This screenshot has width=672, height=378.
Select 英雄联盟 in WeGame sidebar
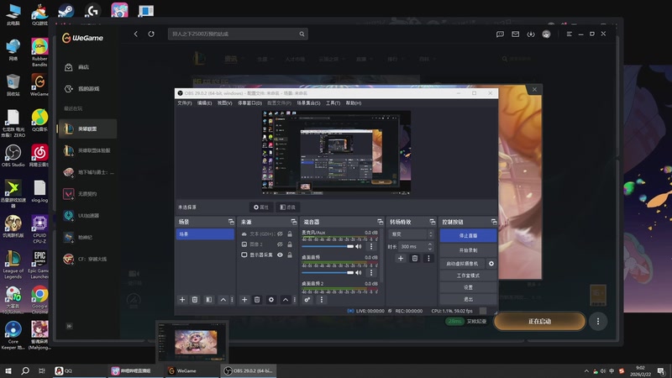87,129
